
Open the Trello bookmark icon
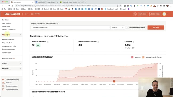83,9
